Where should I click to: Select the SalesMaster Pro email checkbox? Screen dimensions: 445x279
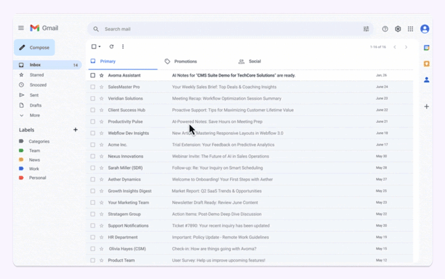click(x=93, y=87)
